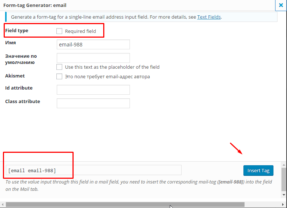
Task: Click the right arrow of horizontal scrollbar
Action: pos(279,205)
